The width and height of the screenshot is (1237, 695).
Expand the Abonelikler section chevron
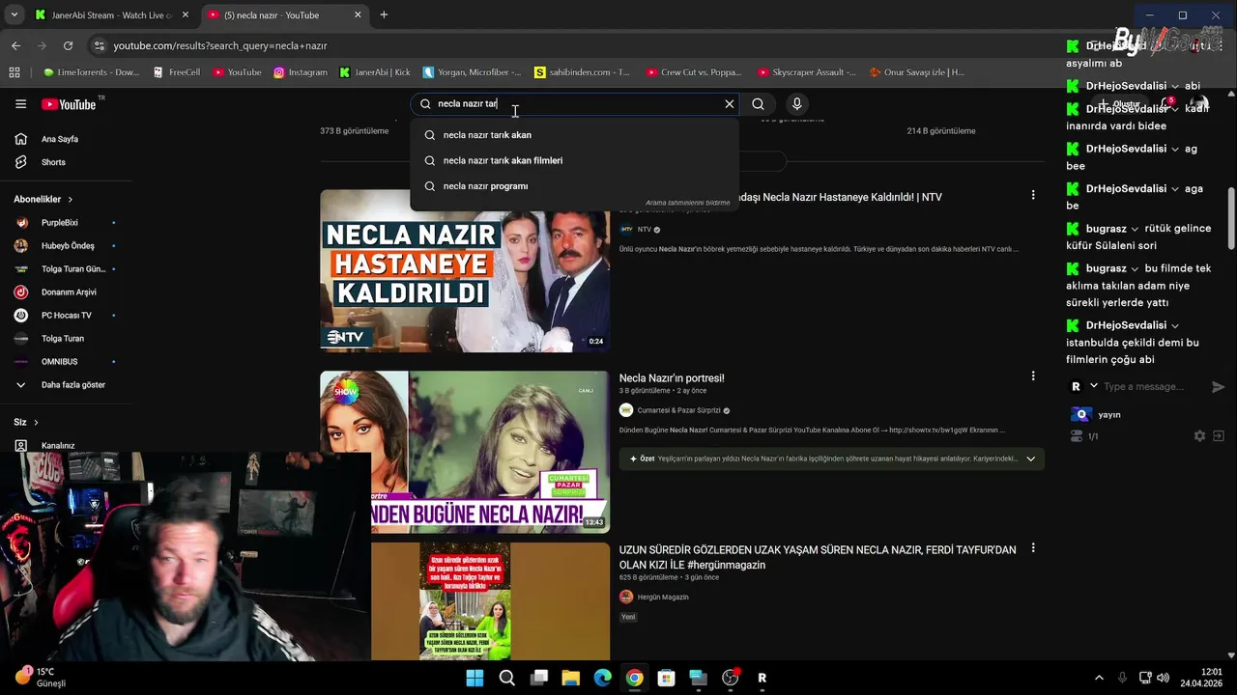[x=71, y=200]
